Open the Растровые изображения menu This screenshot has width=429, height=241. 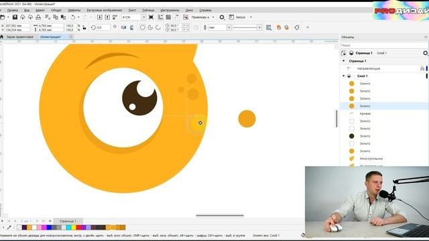[x=105, y=10]
